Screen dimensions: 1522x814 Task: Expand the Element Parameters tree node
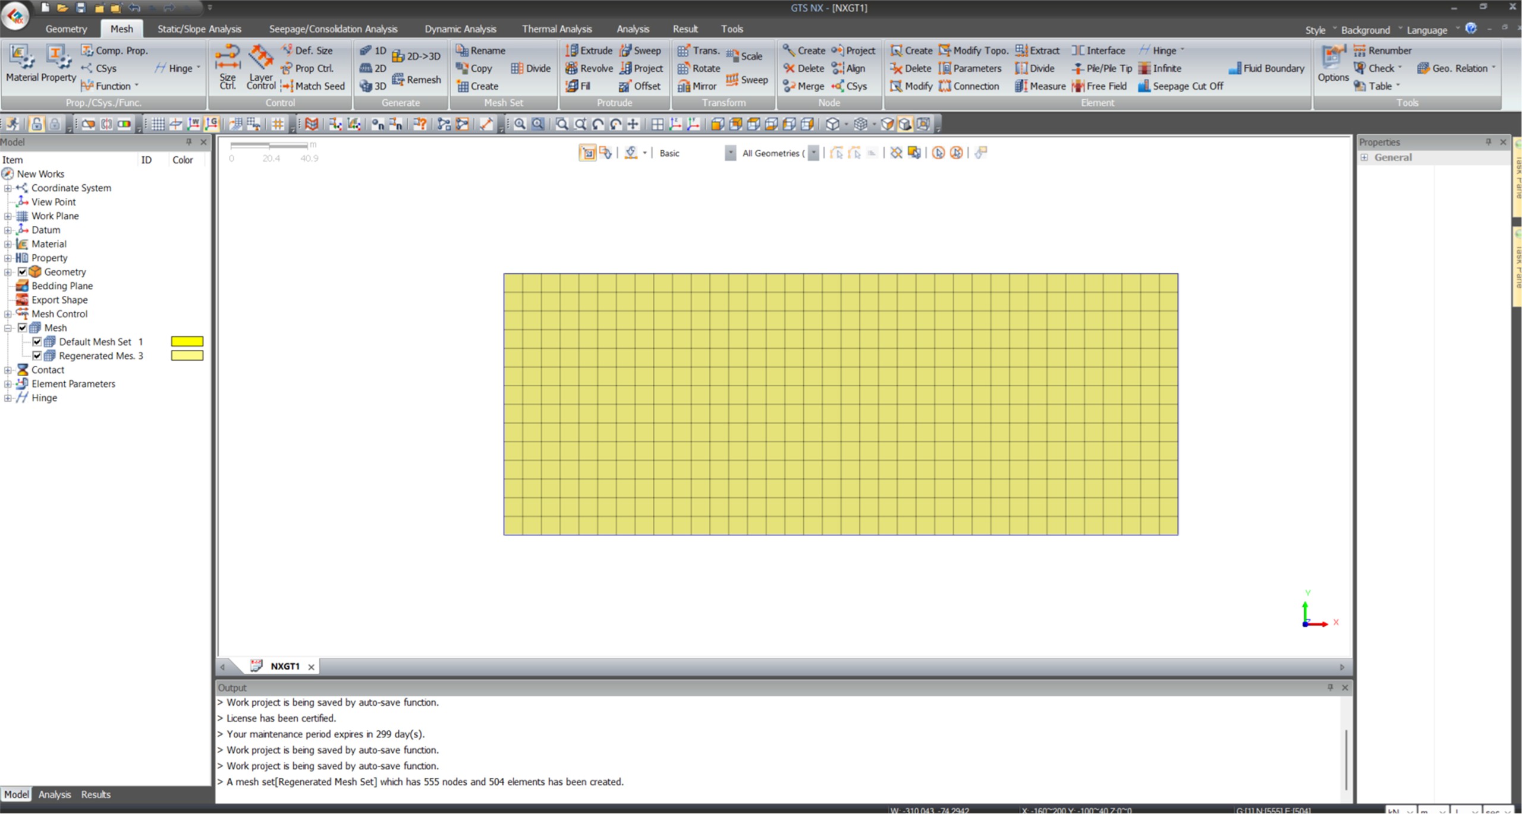click(x=8, y=384)
